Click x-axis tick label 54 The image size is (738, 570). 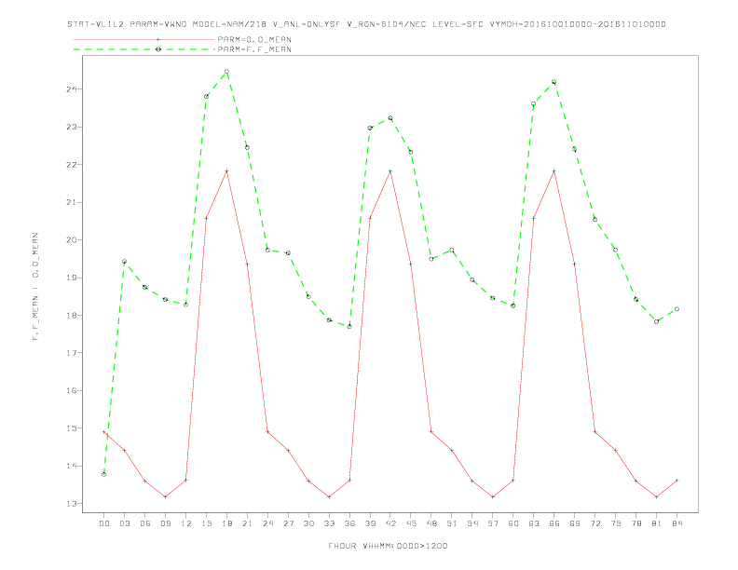(x=472, y=523)
